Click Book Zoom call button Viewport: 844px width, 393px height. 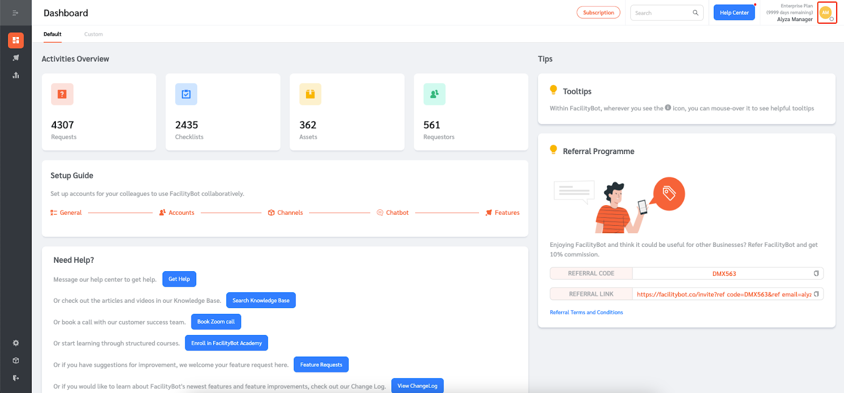pos(216,322)
